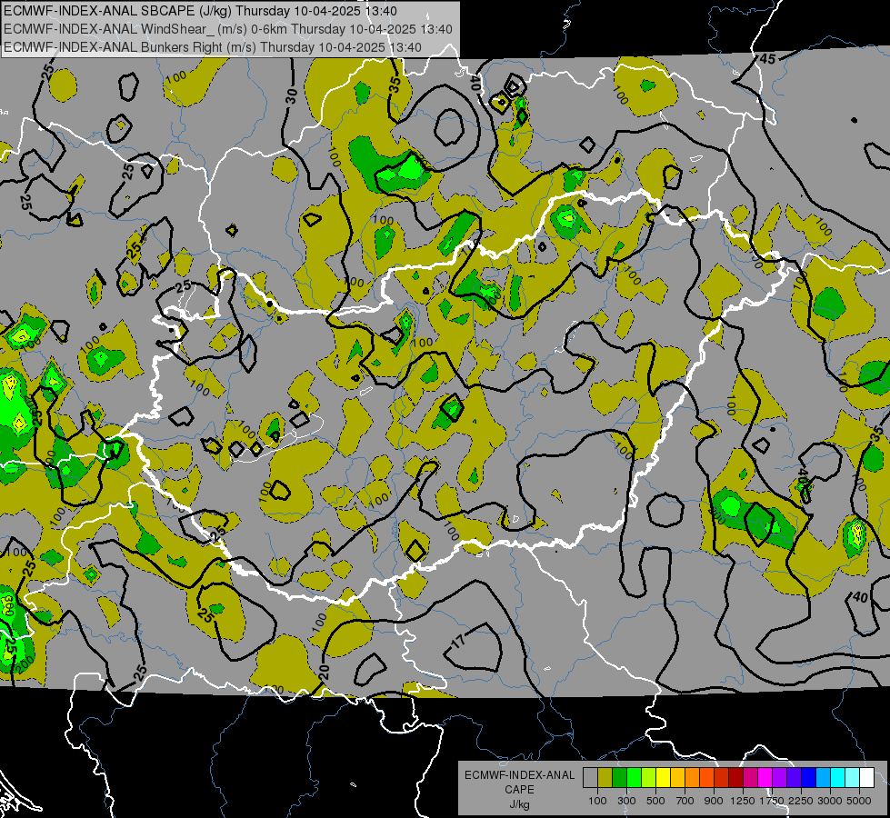Viewport: 890px width, 818px height.
Task: Pick the bright magenta legend swatch
Action: pyautogui.click(x=765, y=777)
